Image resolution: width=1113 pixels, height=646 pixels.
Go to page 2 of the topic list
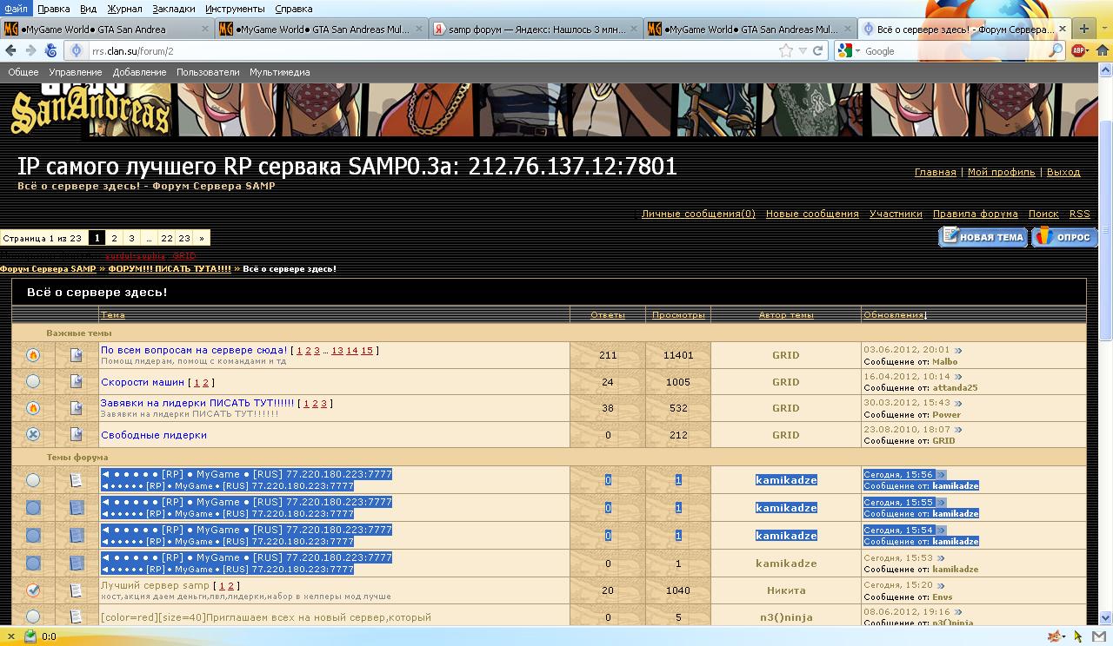click(x=114, y=238)
